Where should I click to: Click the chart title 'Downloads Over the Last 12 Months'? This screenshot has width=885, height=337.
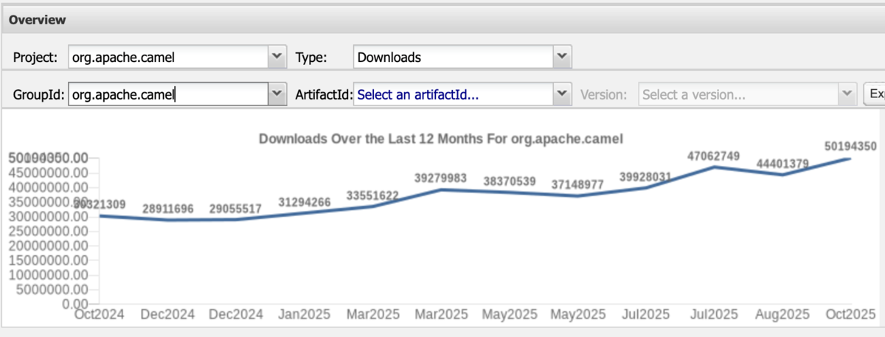coord(442,139)
